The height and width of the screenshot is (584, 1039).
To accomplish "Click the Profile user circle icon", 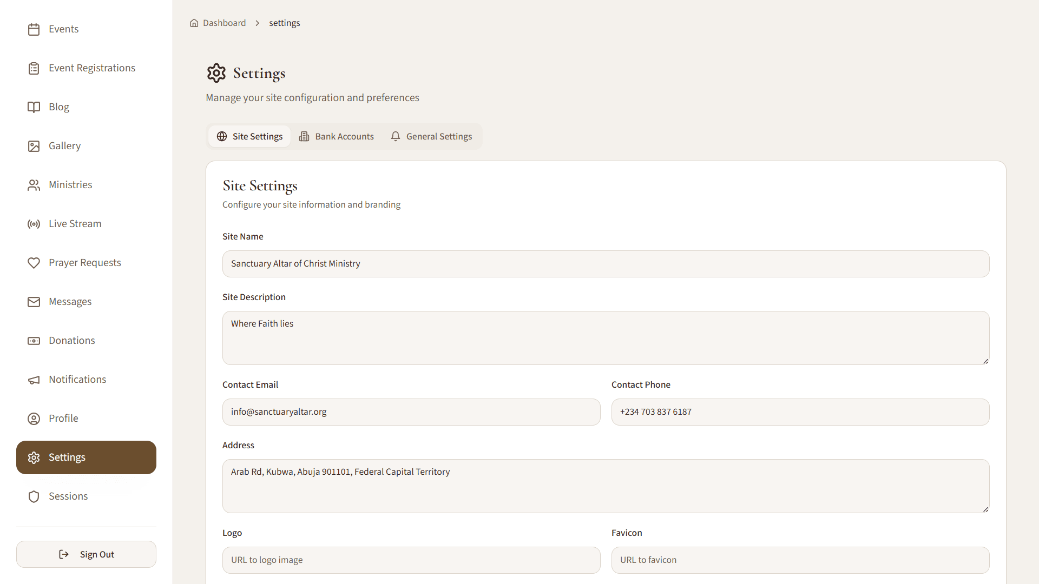I will click(34, 419).
